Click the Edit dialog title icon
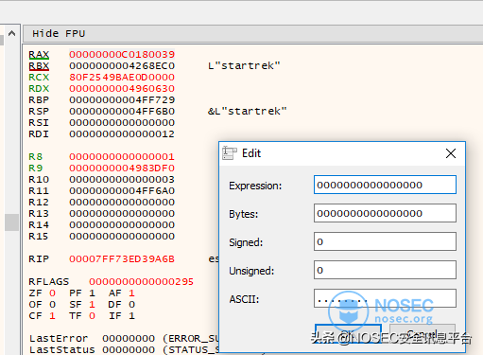This screenshot has height=355, width=483. (230, 153)
